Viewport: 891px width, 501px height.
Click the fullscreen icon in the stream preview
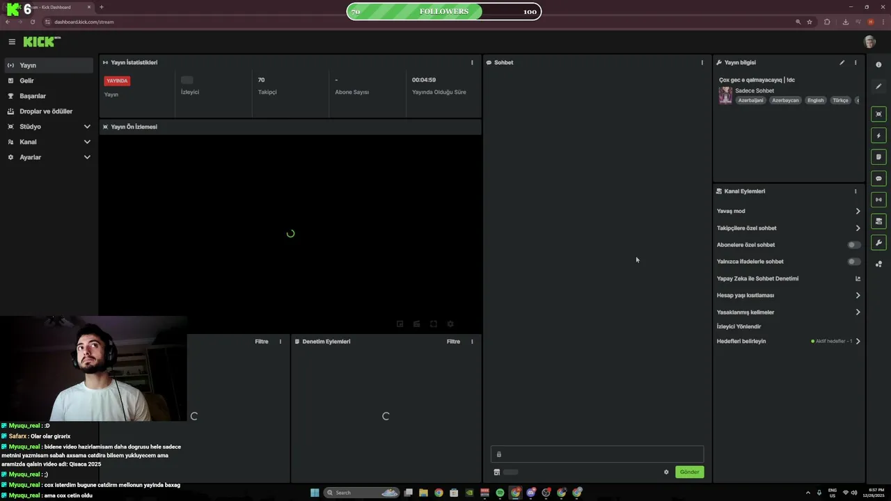pyautogui.click(x=433, y=324)
